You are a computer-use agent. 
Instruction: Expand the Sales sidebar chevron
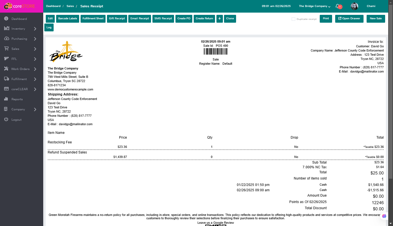pos(35,49)
